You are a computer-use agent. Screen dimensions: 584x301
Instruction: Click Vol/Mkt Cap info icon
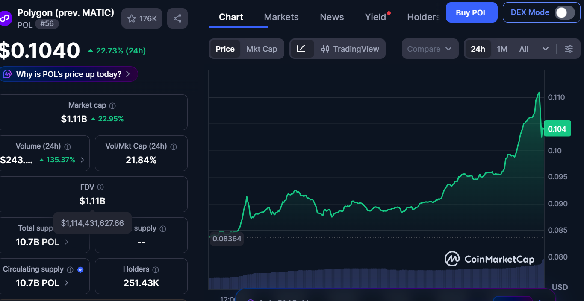[174, 146]
